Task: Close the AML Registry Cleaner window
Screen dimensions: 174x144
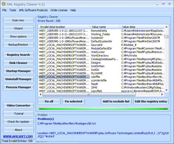Action: pos(169,4)
